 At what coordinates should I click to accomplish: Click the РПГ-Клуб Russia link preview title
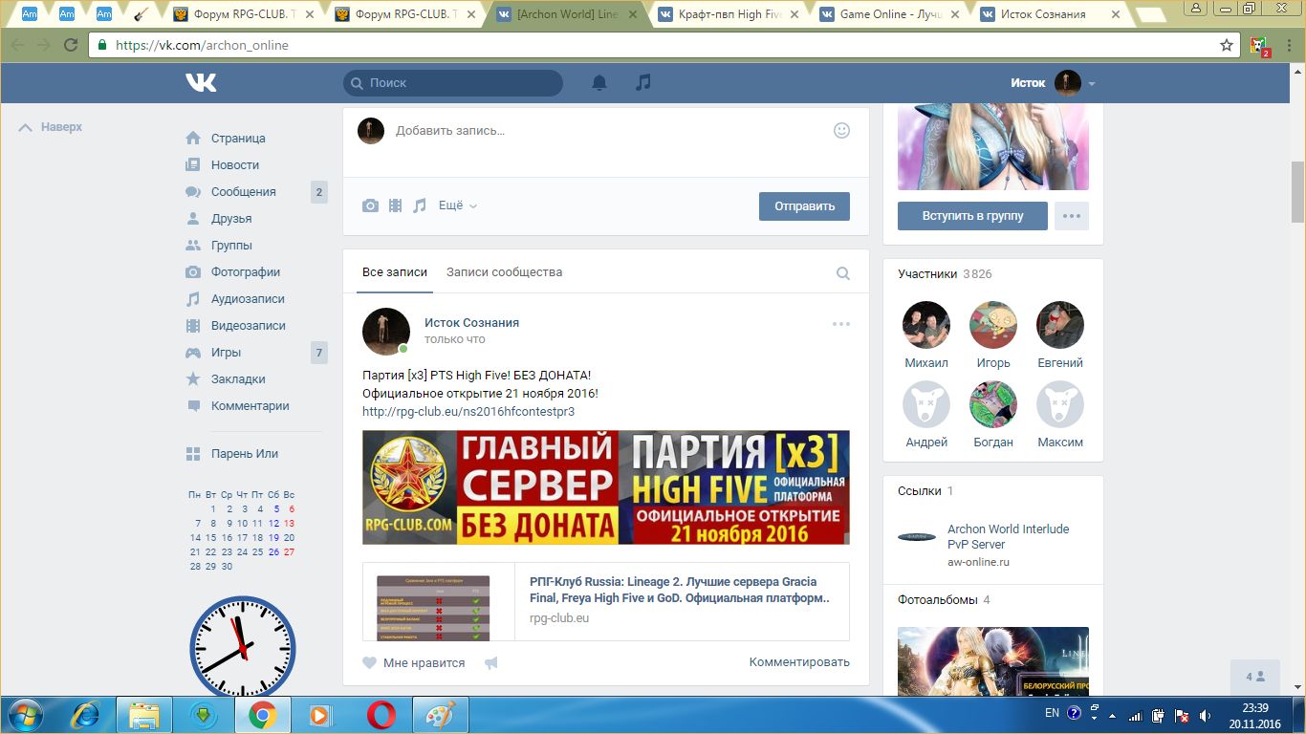[x=680, y=590]
